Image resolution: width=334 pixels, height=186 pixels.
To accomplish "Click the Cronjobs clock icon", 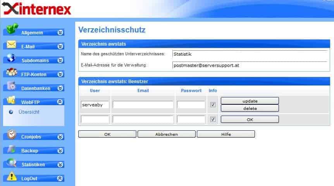I will (x=12, y=135).
